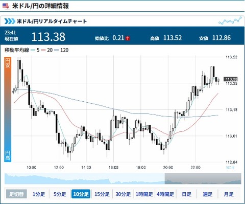Image resolution: width=245 pixels, height=204 pixels.
Task: Click the 113.52 price axis label
Action: [231, 57]
